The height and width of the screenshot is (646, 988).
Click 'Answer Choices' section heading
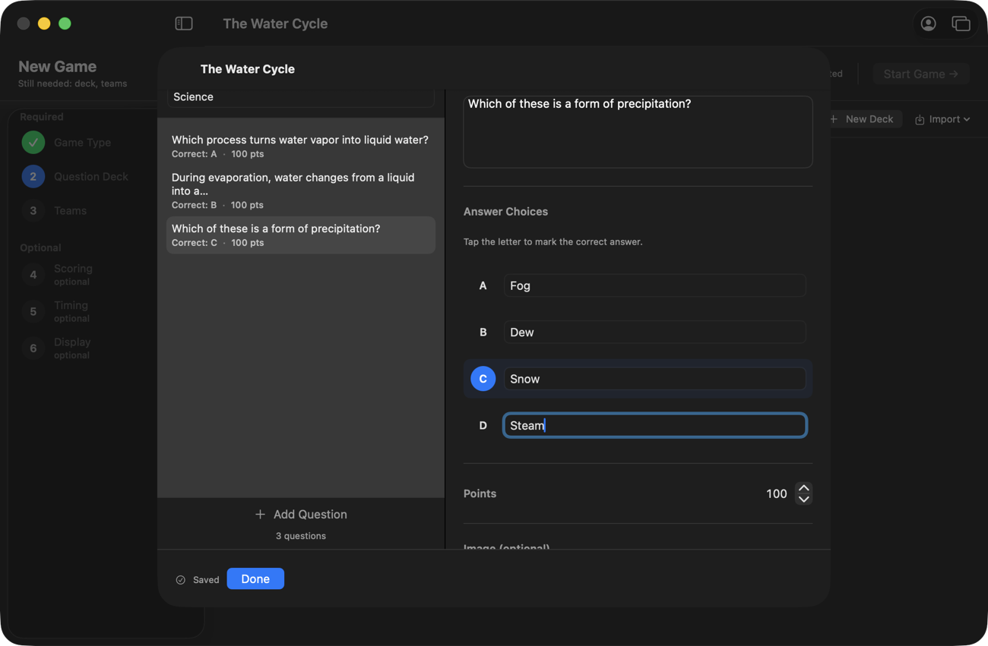click(505, 212)
